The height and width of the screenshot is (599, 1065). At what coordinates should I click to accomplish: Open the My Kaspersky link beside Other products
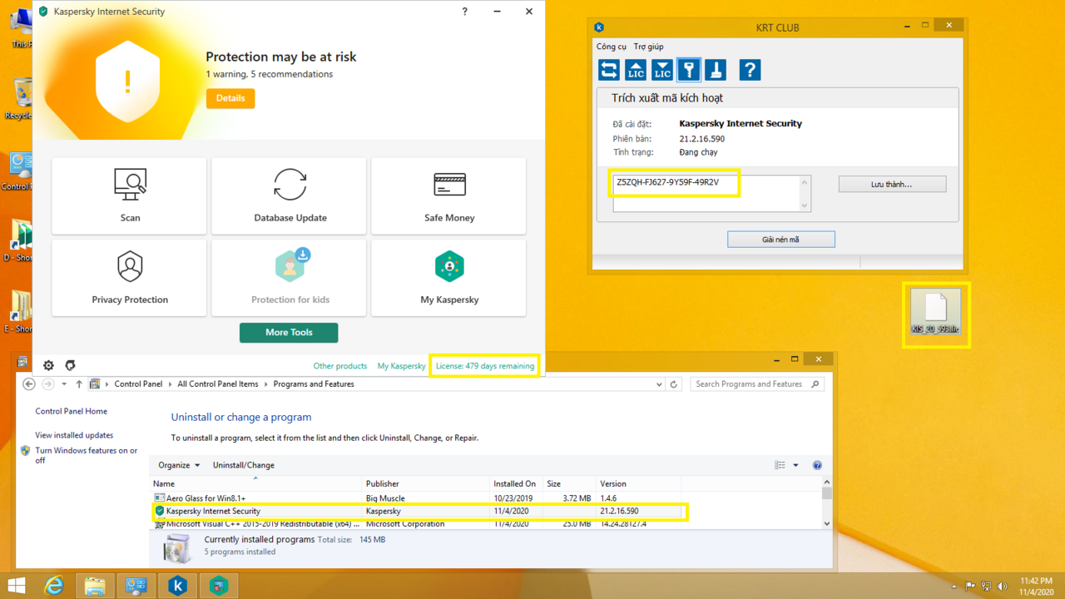pos(402,366)
